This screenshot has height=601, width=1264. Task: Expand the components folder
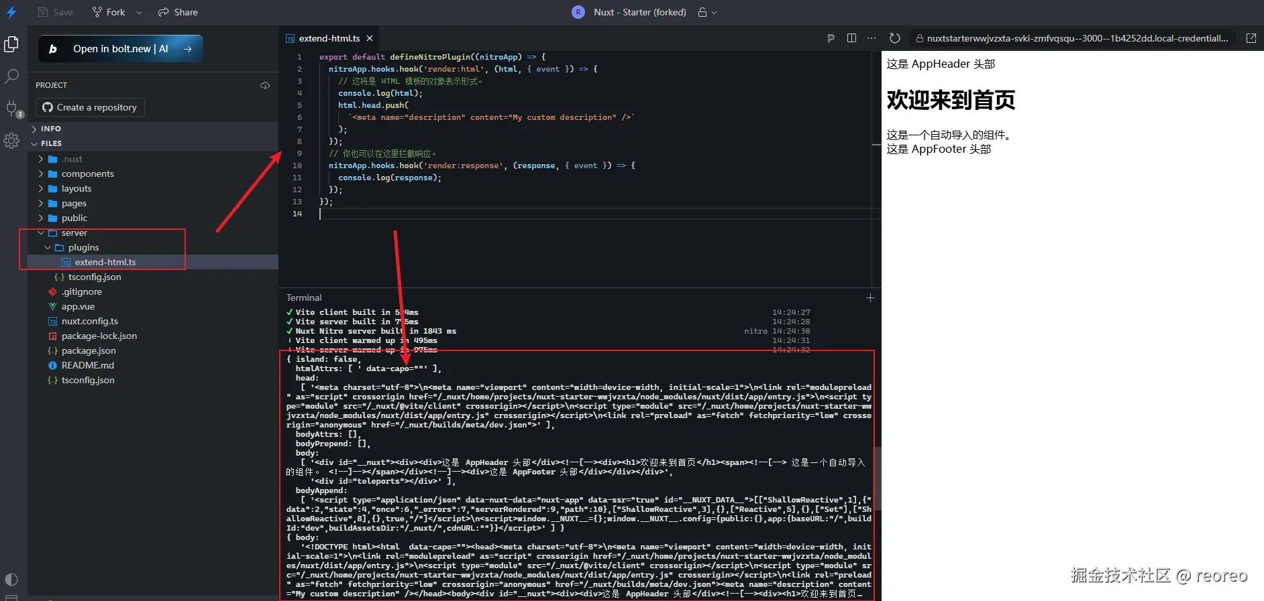(153, 174)
